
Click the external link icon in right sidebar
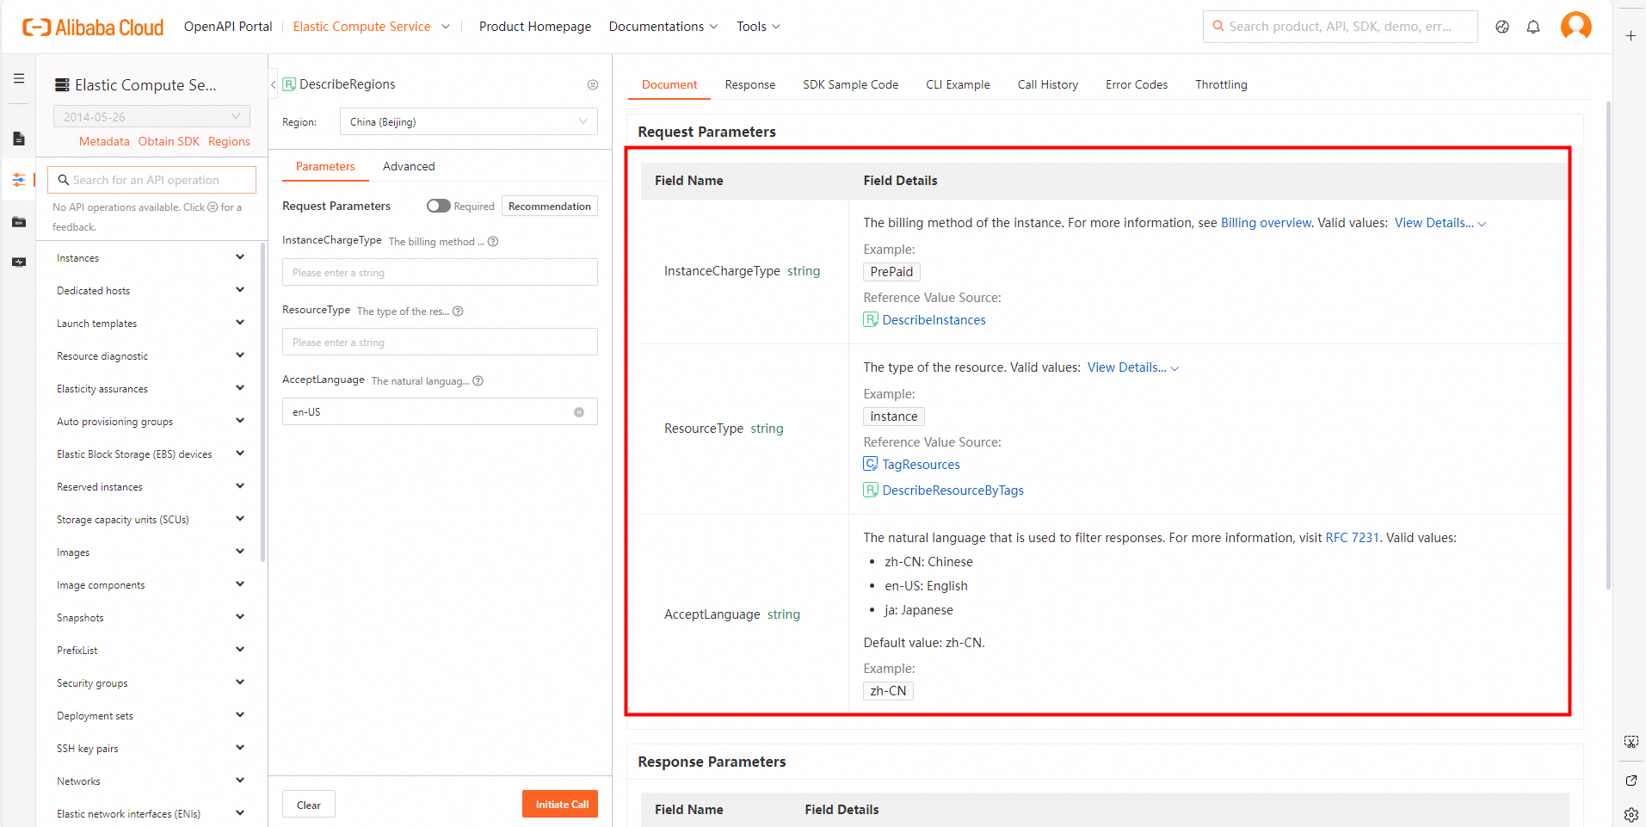(1631, 781)
